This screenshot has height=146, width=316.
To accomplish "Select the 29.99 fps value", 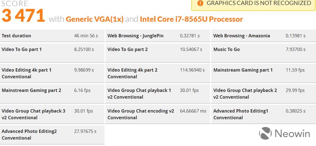I will (295, 90).
